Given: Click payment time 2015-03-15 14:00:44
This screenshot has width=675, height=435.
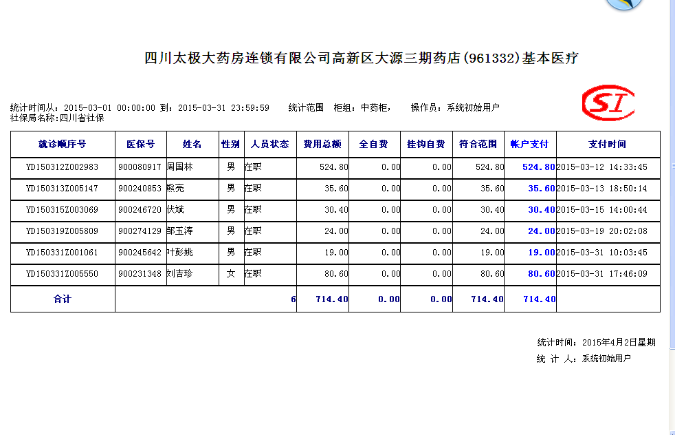Looking at the screenshot, I should (602, 210).
